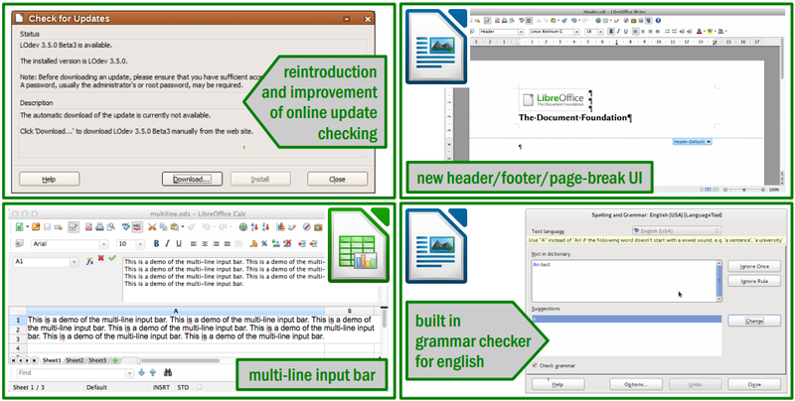This screenshot has width=795, height=401.
Task: Toggle Edit File mode icon in Calc toolbar
Action: point(74,227)
